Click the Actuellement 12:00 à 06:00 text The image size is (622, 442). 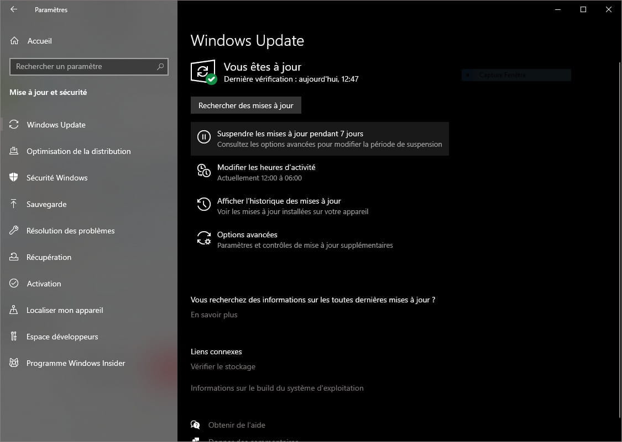pyautogui.click(x=259, y=178)
